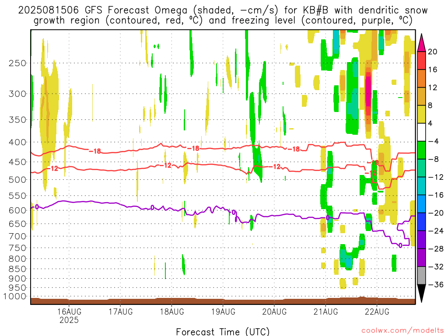Click the chart title first line with GFS Forecast Omega
The width and height of the screenshot is (448, 336).
pyautogui.click(x=223, y=10)
